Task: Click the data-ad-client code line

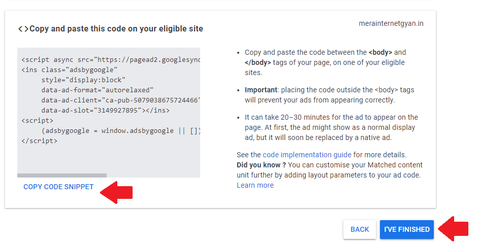Action: (x=121, y=100)
